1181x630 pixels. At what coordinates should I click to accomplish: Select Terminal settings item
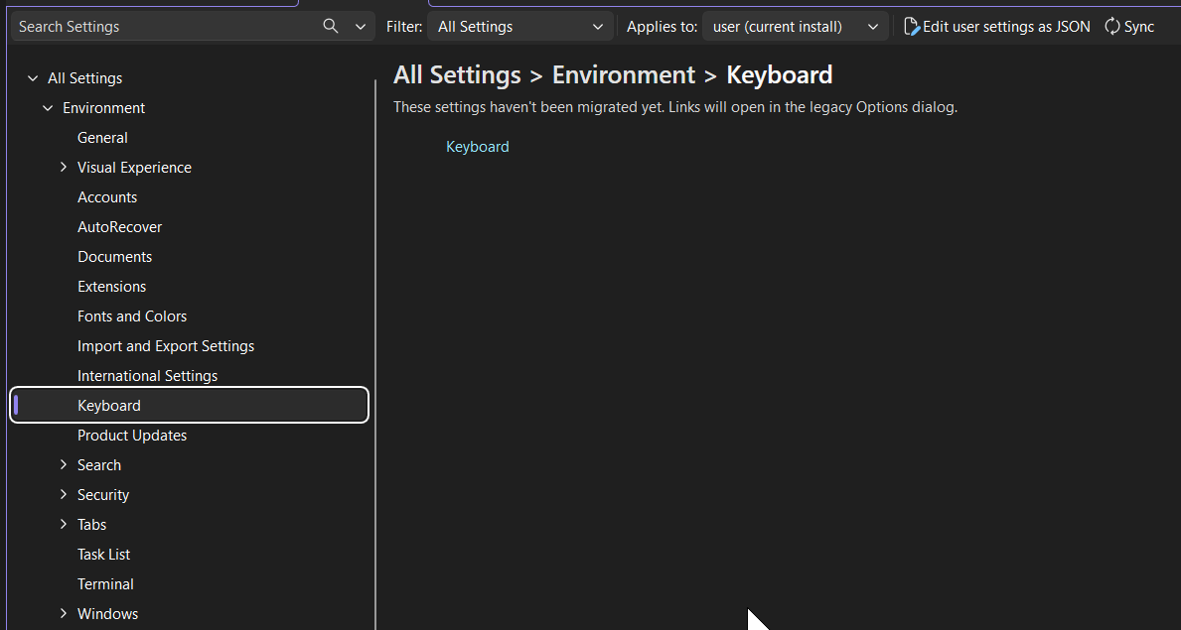pyautogui.click(x=105, y=584)
